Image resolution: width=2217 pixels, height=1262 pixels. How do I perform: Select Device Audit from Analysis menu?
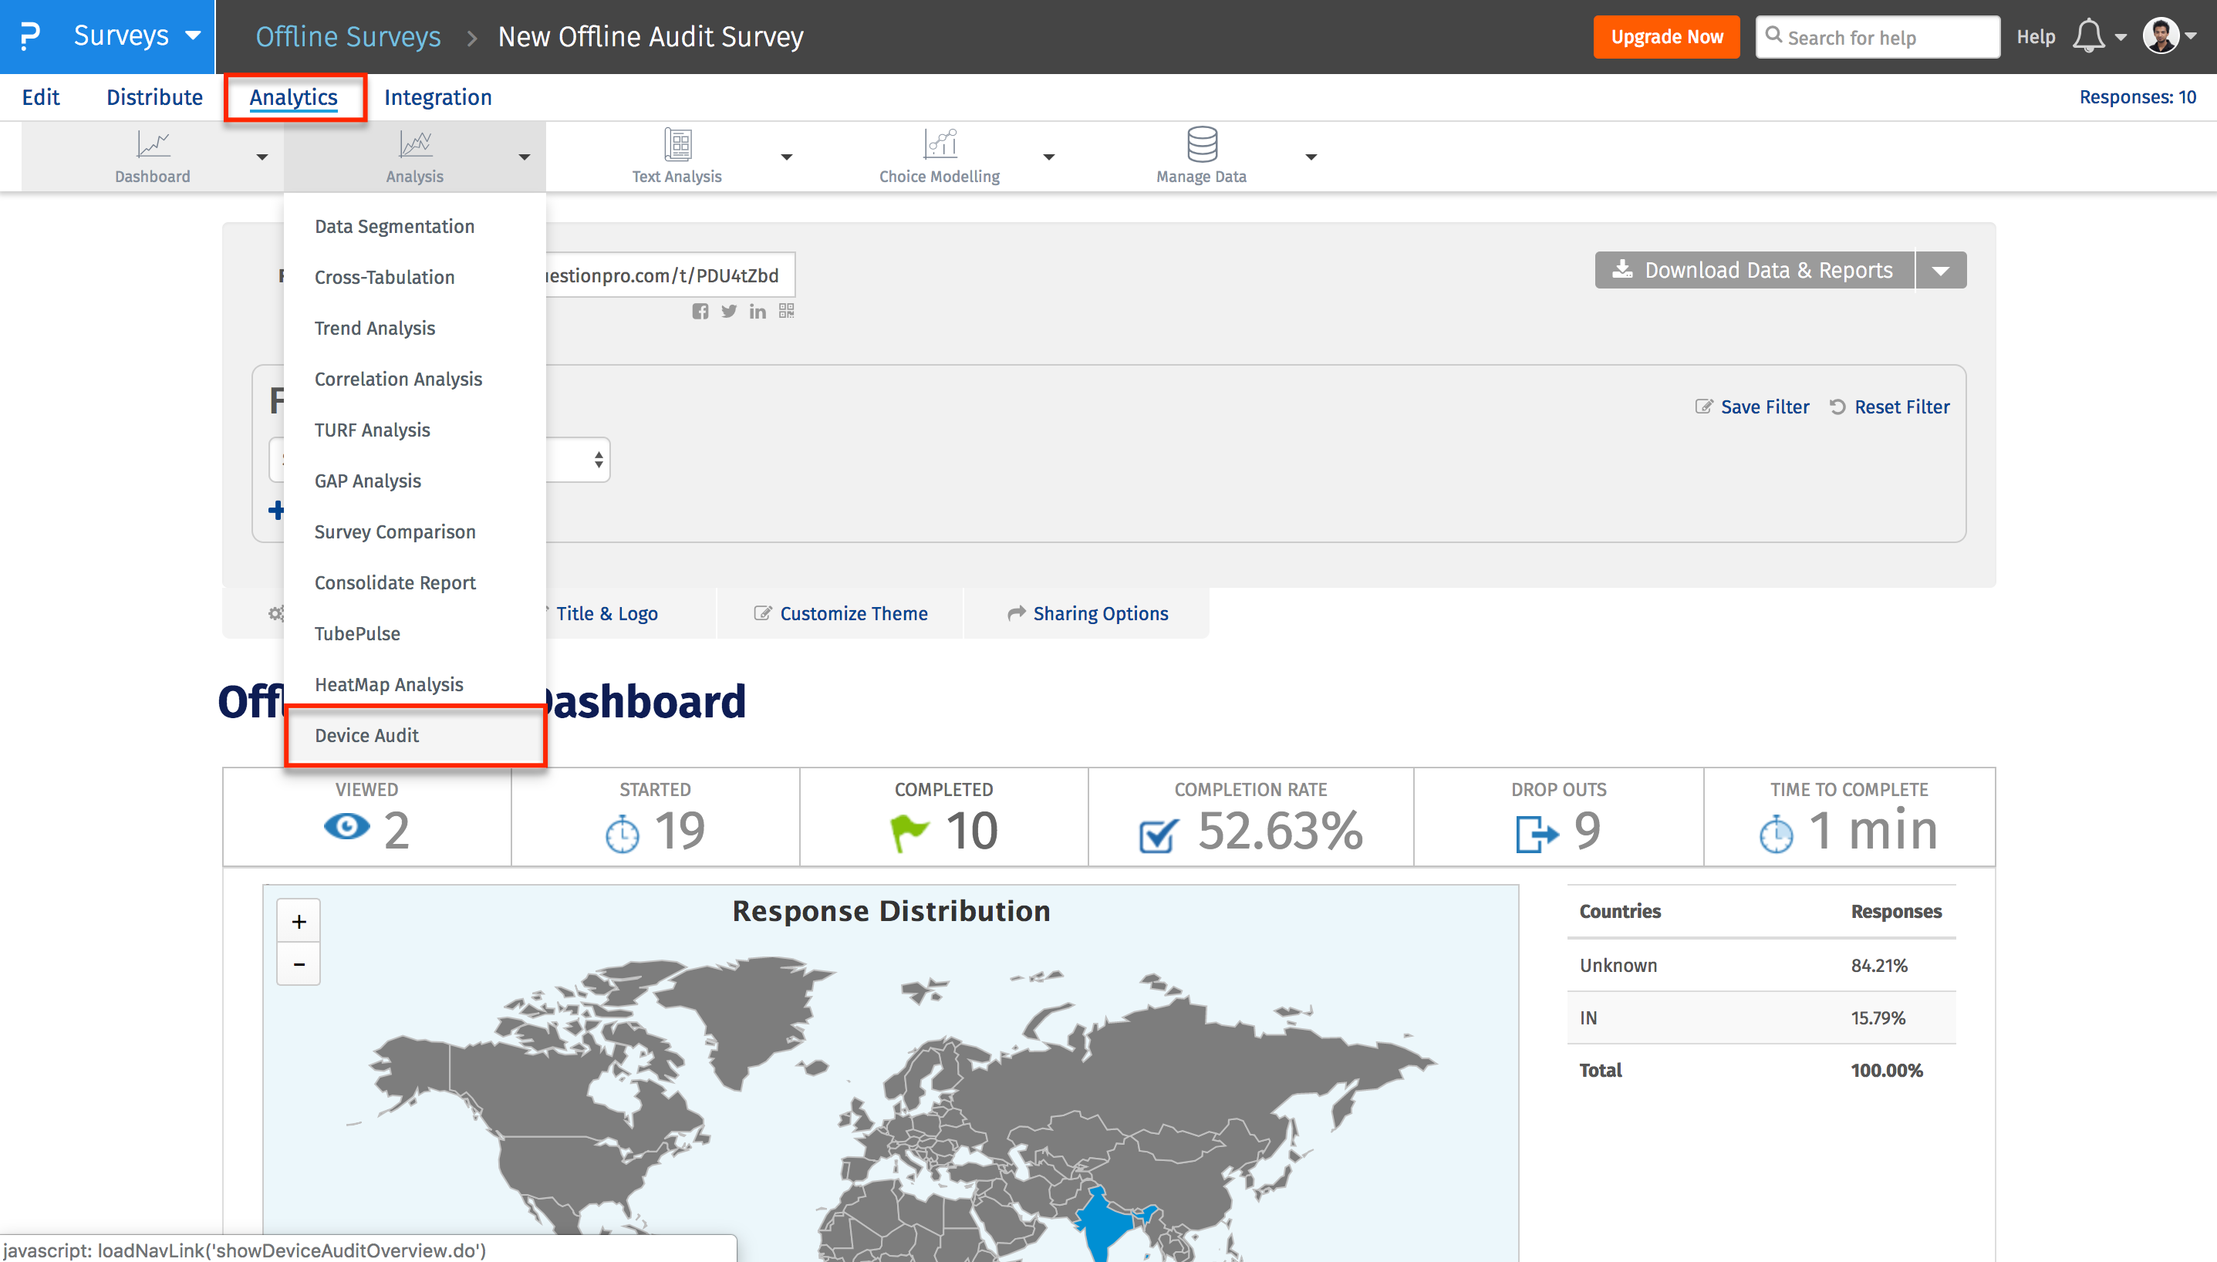click(x=366, y=735)
